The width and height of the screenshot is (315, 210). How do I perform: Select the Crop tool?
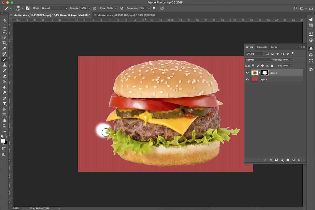click(x=4, y=43)
